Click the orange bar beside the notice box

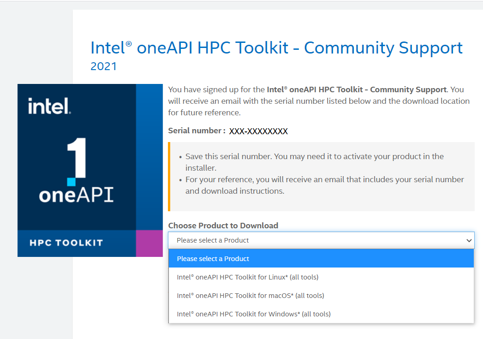pos(169,177)
